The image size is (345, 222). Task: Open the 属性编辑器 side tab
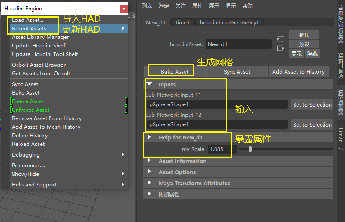click(x=341, y=102)
